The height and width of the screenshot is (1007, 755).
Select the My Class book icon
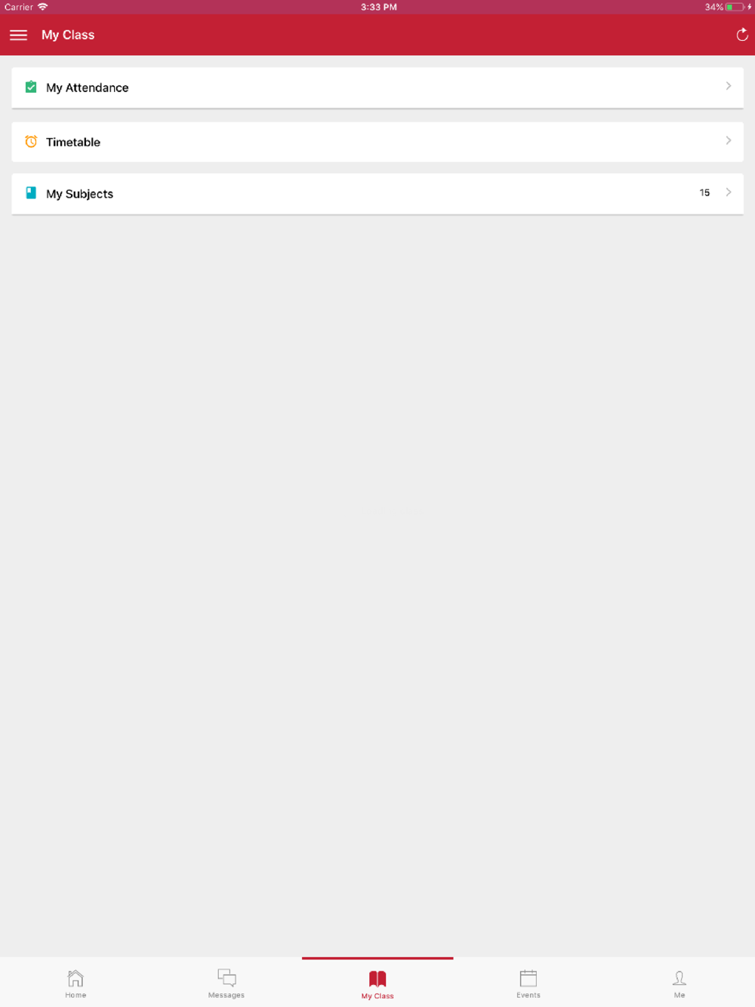pyautogui.click(x=377, y=979)
